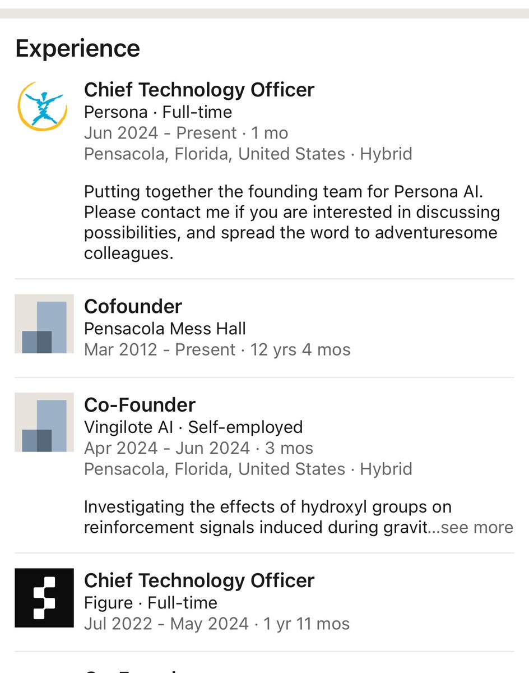Viewport: 529px width, 673px height.
Task: Open the Co-Founder role at Vingilote AI
Action: point(140,405)
